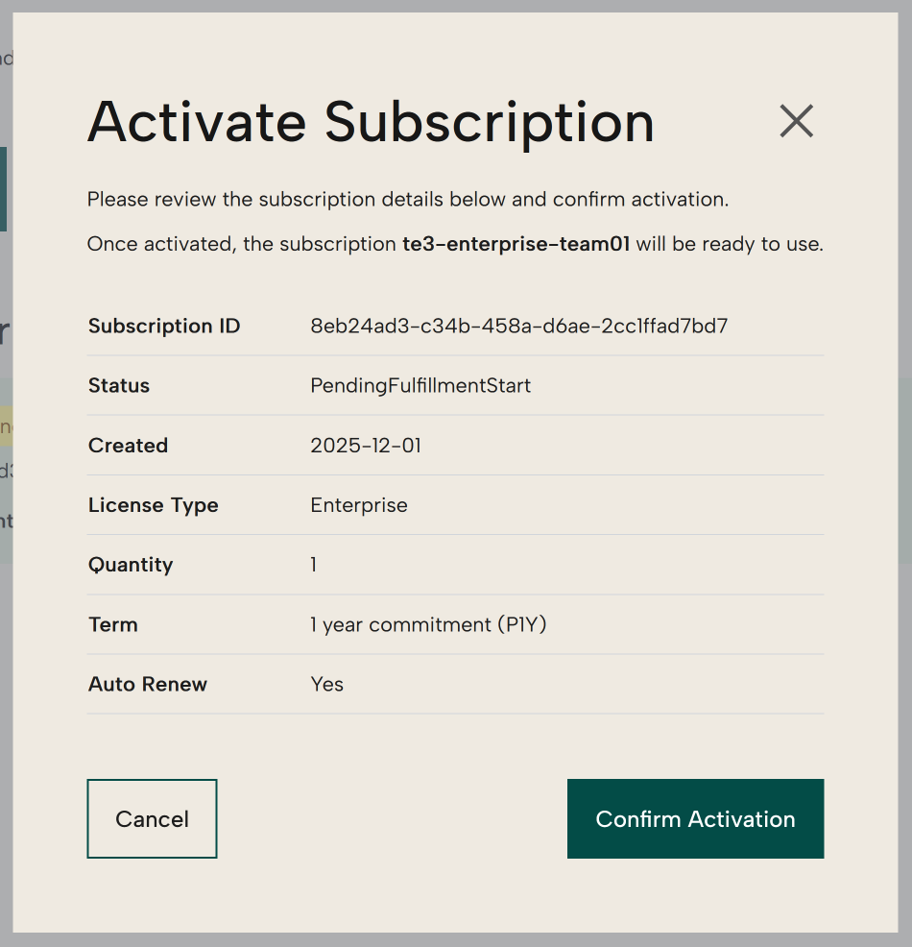Click the Confirm Activation button
The width and height of the screenshot is (912, 947).
coord(695,818)
